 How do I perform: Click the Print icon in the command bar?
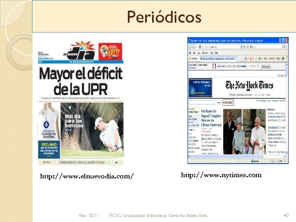(260, 59)
